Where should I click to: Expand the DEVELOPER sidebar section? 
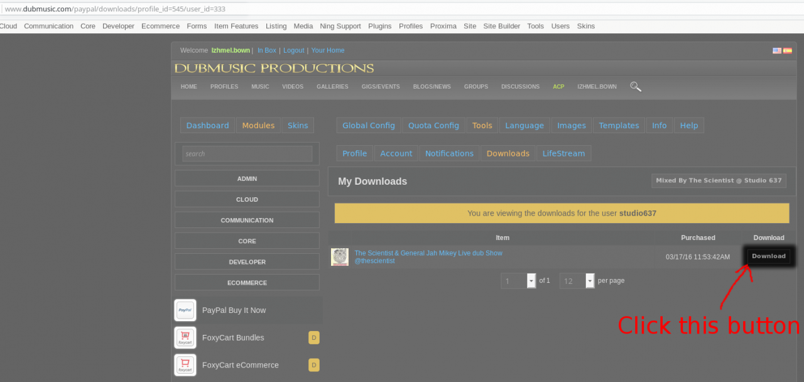click(x=247, y=262)
